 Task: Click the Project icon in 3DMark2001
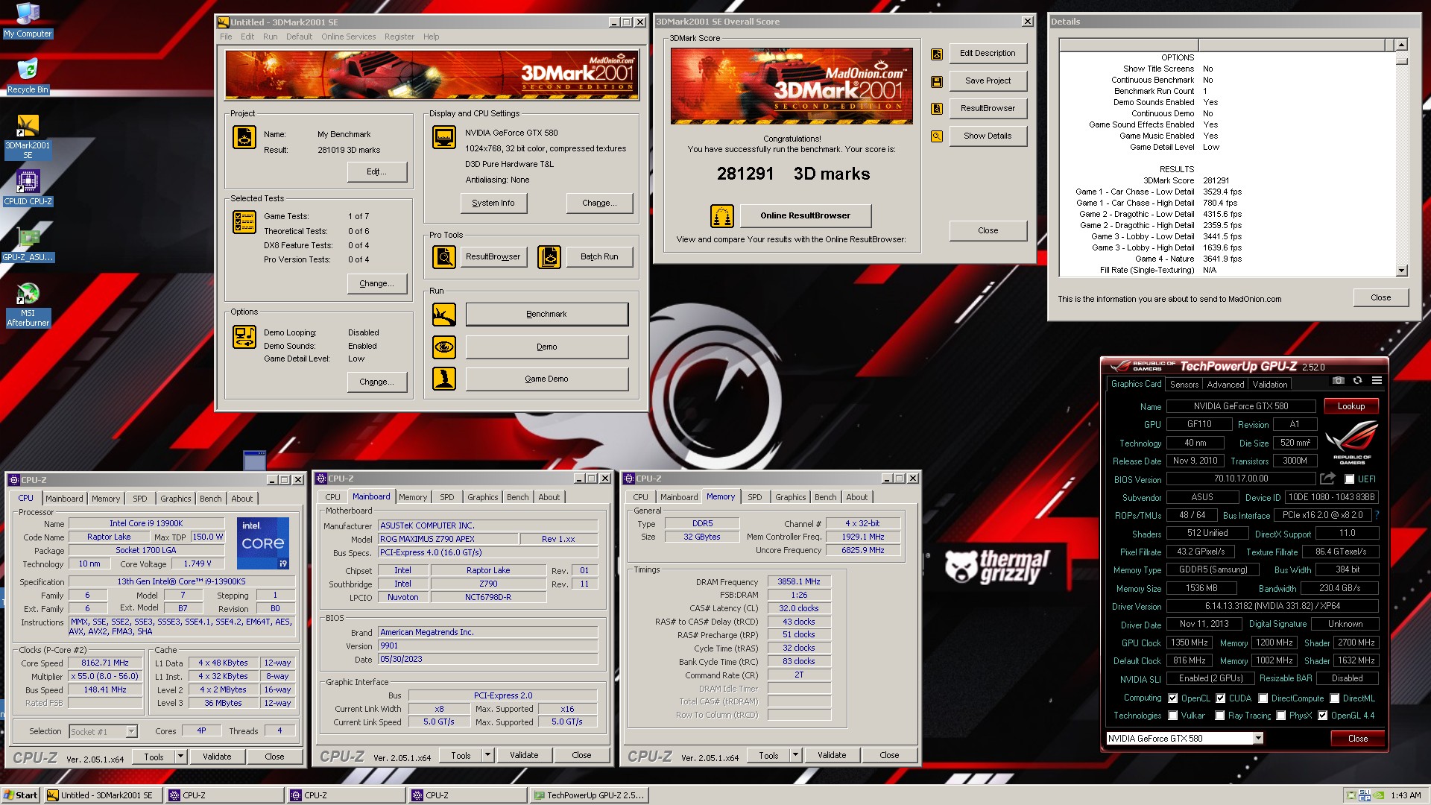pos(244,137)
